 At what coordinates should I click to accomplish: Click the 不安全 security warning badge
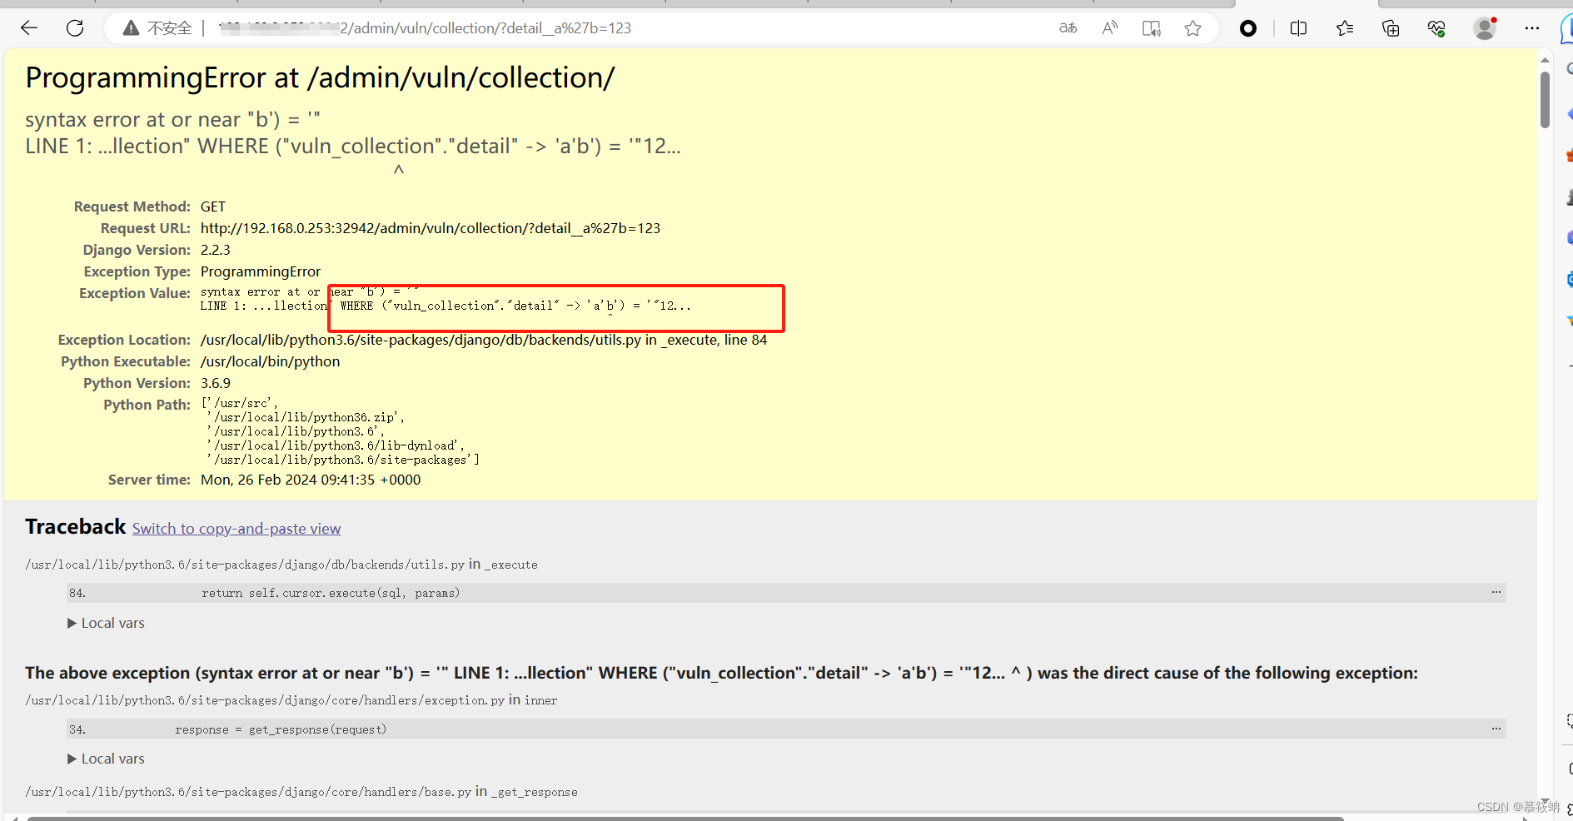point(158,27)
